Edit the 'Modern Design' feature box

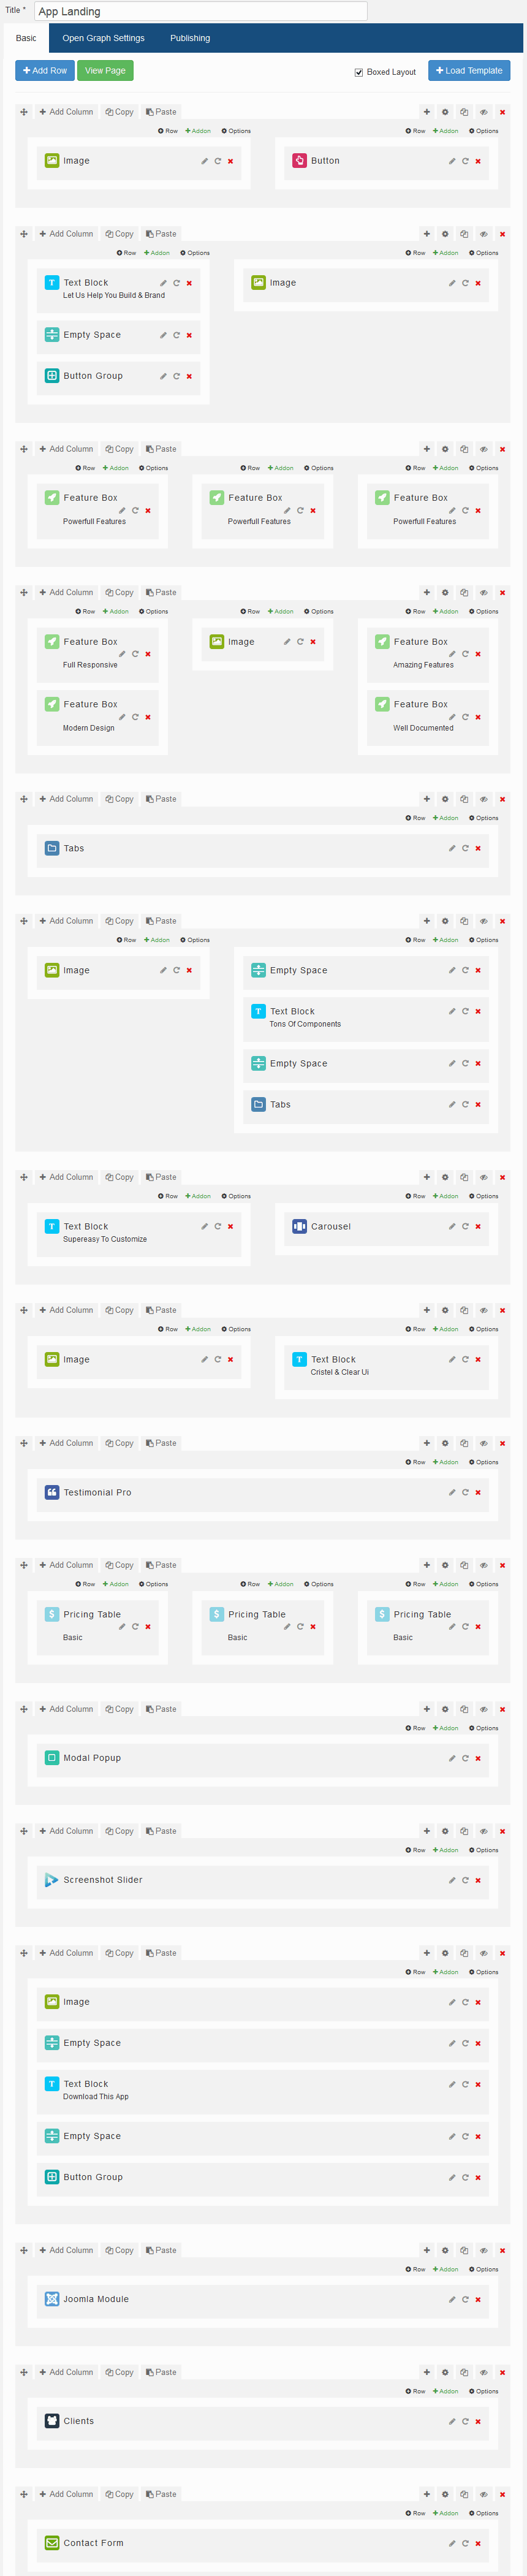[122, 717]
